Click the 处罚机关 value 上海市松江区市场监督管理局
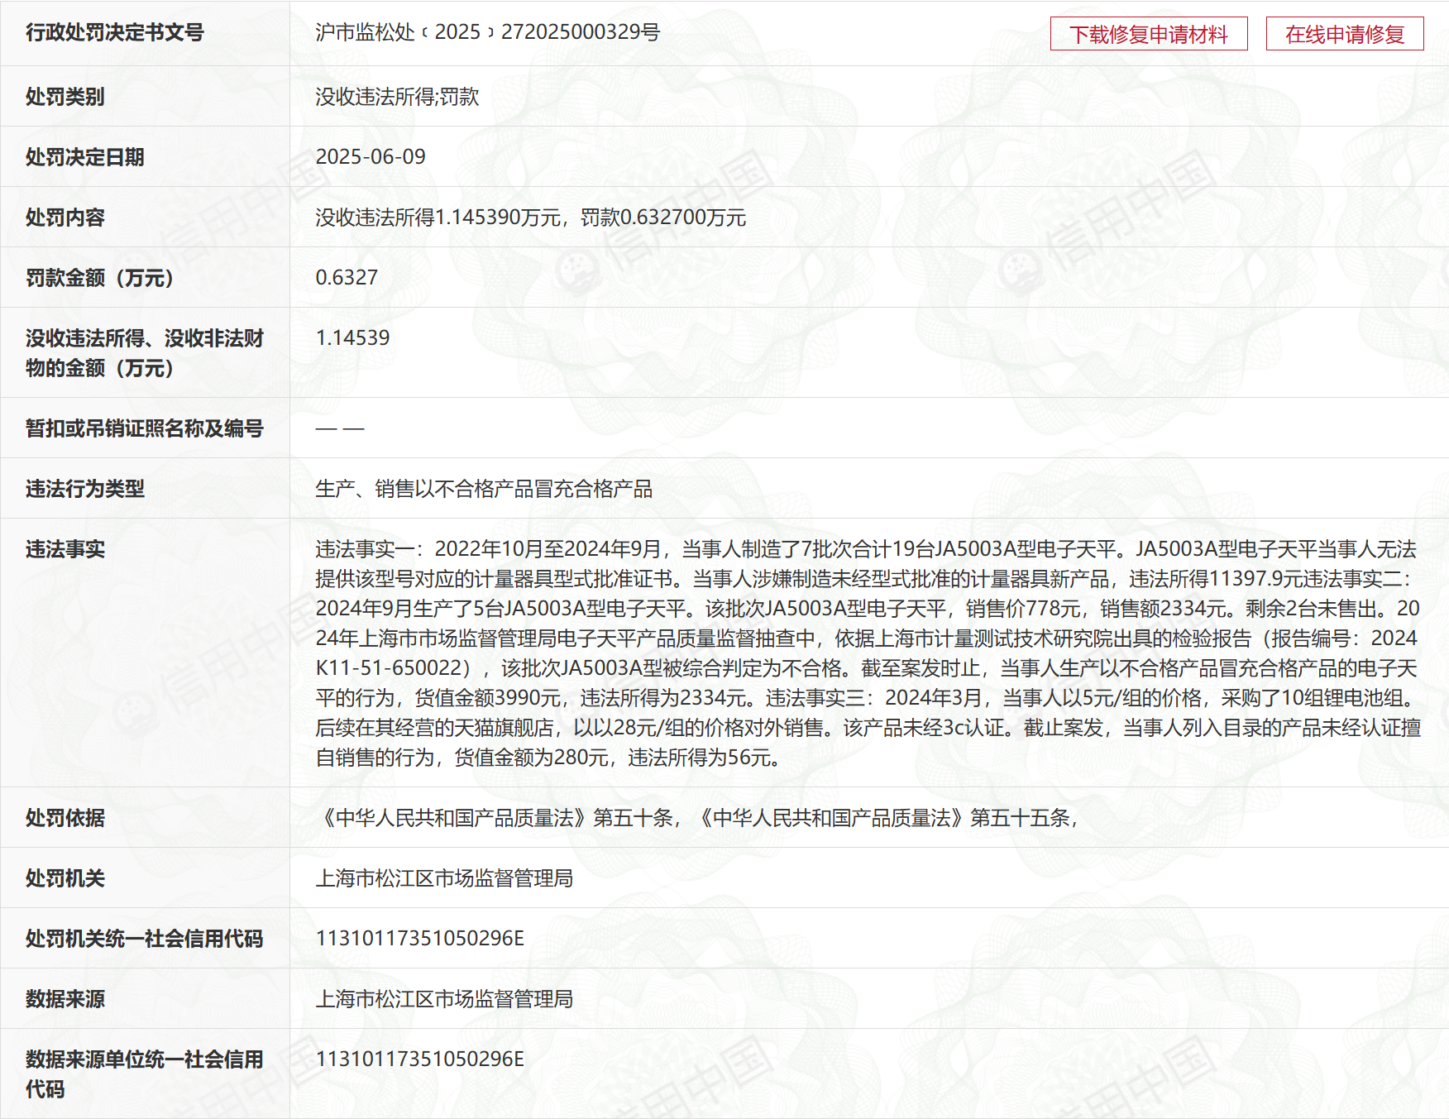This screenshot has height=1119, width=1449. click(444, 878)
